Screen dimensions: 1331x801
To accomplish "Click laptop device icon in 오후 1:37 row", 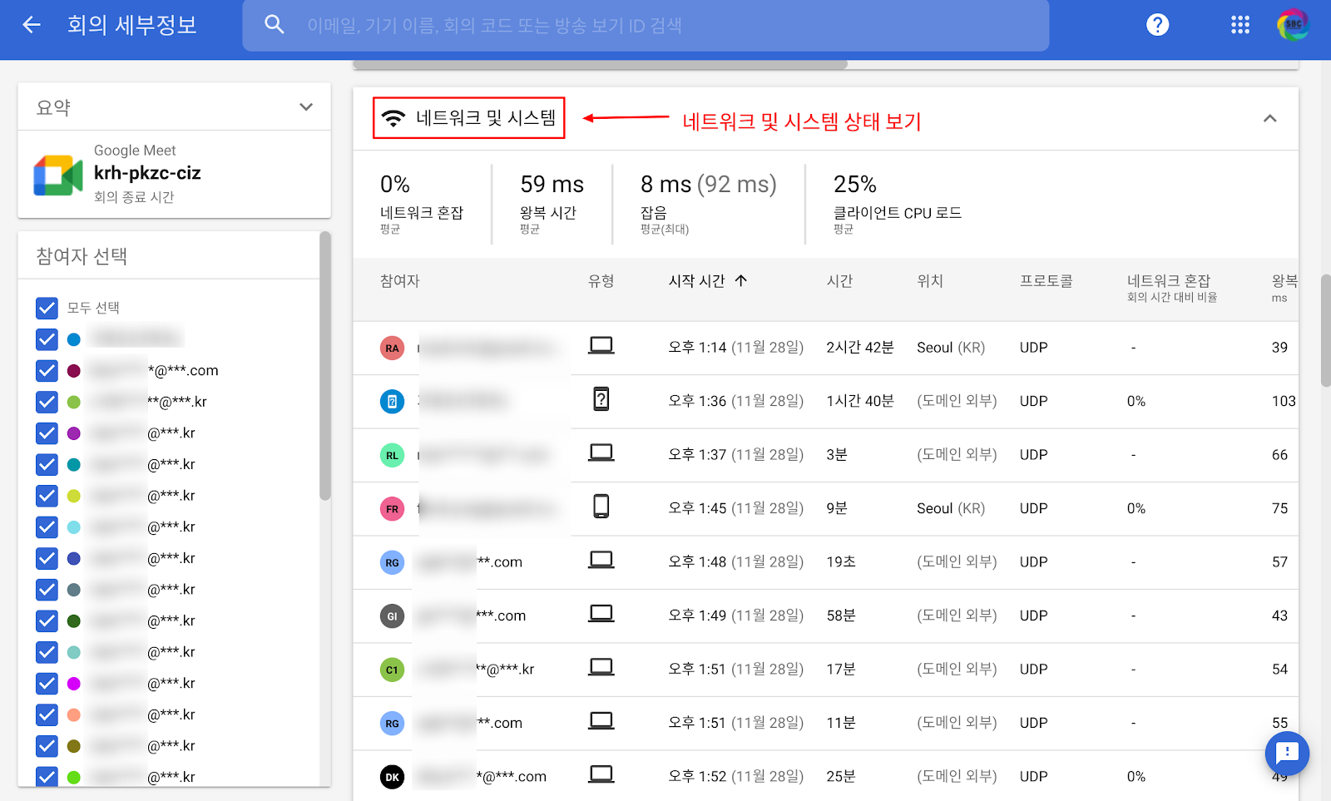I will (601, 453).
